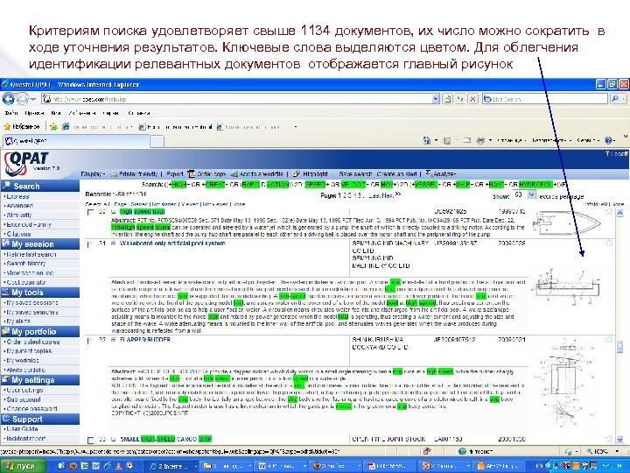Star the high speed boat record
This screenshot has height=473, width=630.
pyautogui.click(x=609, y=211)
